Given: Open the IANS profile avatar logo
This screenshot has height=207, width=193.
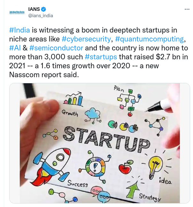Looking at the screenshot, I should [17, 12].
